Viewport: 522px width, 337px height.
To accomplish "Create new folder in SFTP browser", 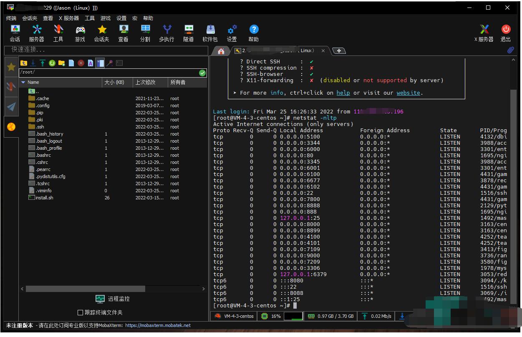I will click(x=62, y=63).
